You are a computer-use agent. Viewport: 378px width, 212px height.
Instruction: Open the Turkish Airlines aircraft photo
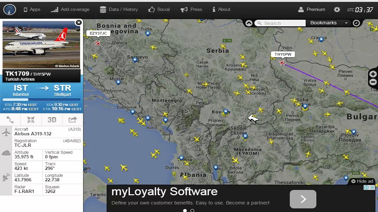click(x=41, y=45)
